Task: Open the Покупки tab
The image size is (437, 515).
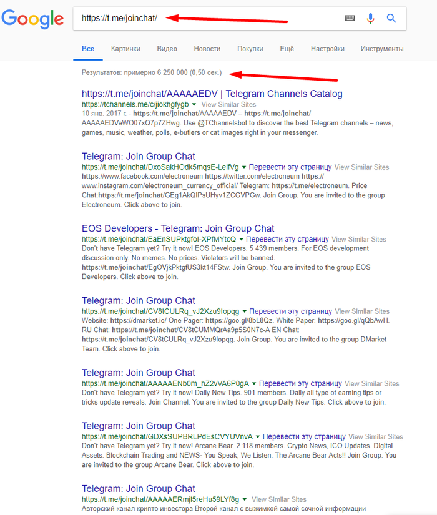Action: [x=250, y=49]
